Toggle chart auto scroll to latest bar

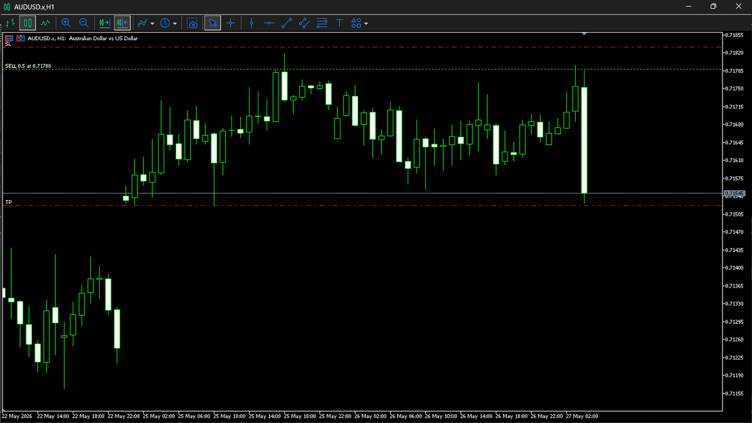click(105, 23)
